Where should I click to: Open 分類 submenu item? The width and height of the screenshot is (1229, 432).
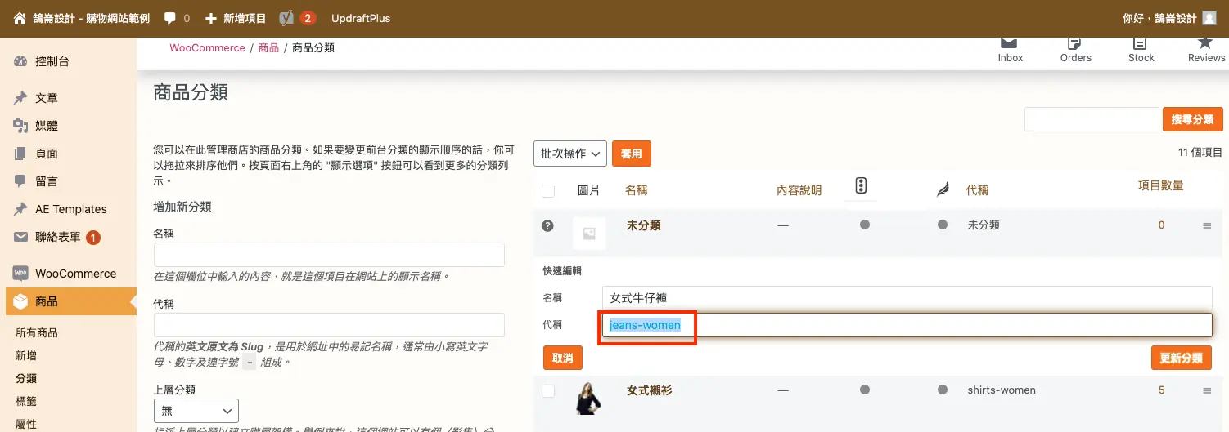pyautogui.click(x=26, y=378)
